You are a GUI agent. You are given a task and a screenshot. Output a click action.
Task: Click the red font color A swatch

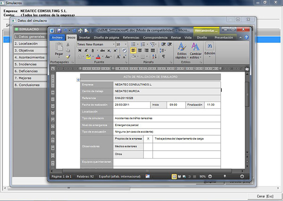click(x=98, y=57)
